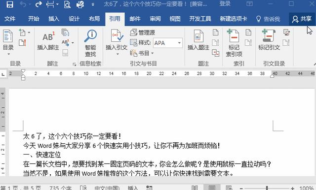Image resolution: width=316 pixels, height=190 pixels.
Task: Click the zoom slider handle
Action: click(267, 188)
